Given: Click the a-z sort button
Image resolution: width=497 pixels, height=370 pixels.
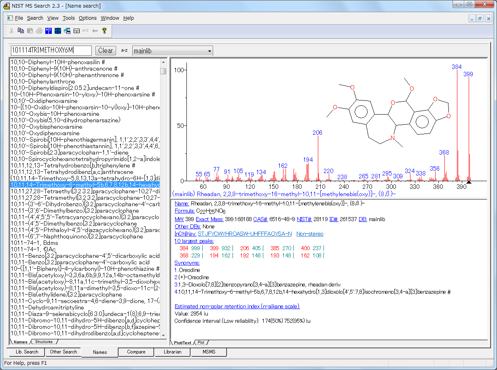Looking at the screenshot, I should point(124,50).
